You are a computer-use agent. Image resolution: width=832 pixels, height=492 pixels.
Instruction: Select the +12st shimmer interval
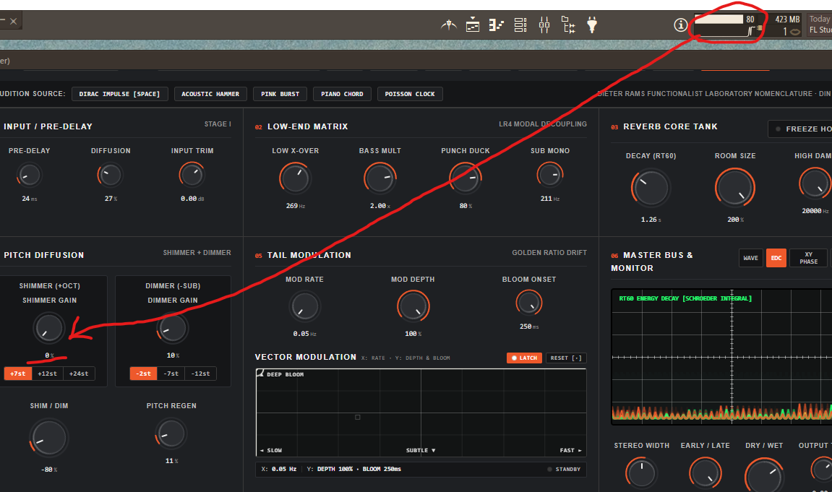tap(47, 374)
